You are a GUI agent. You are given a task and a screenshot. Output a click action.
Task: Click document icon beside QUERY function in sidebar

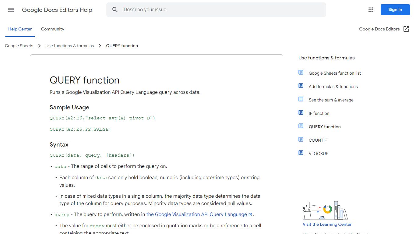tap(301, 126)
